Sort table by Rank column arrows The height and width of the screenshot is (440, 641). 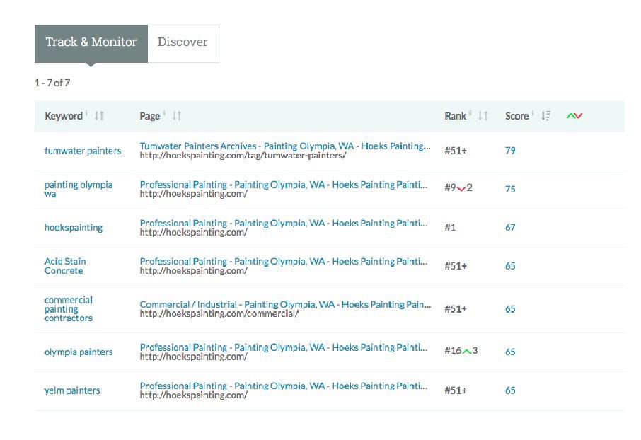click(483, 116)
